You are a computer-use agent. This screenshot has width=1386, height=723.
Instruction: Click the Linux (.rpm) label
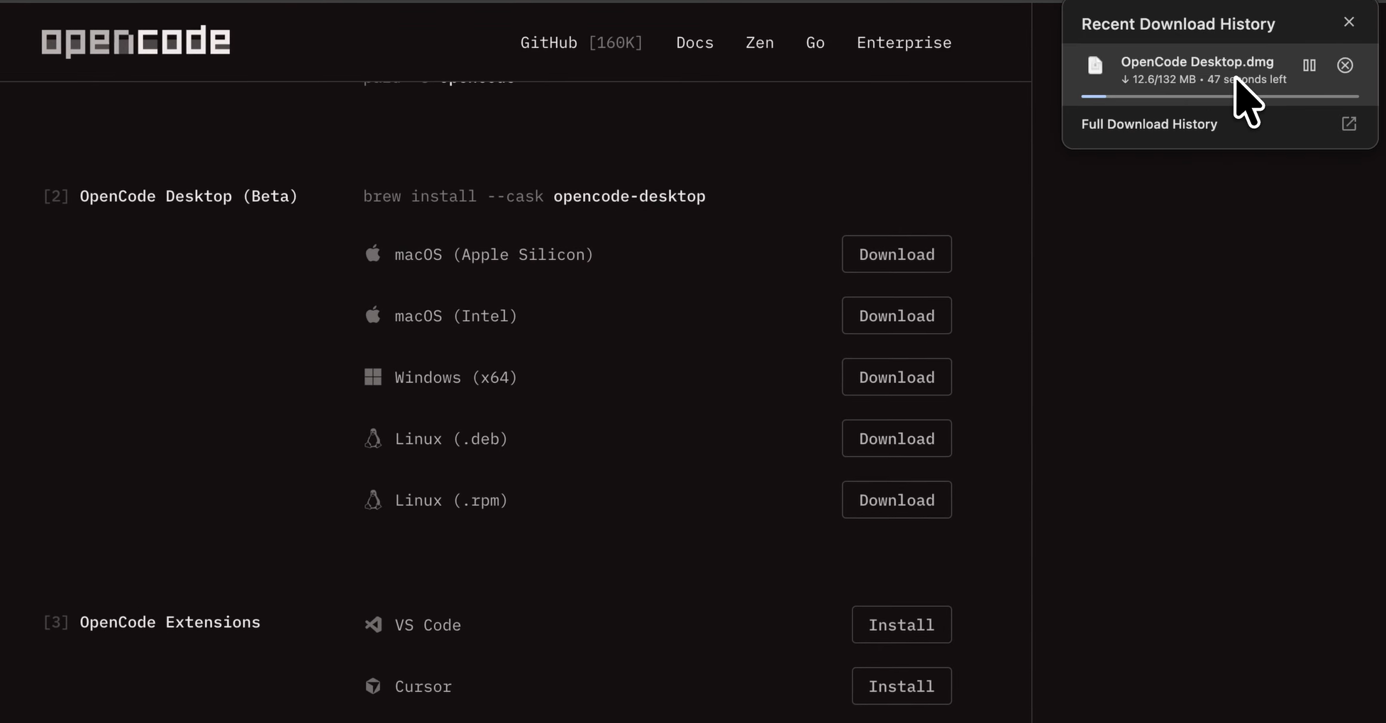coord(451,501)
